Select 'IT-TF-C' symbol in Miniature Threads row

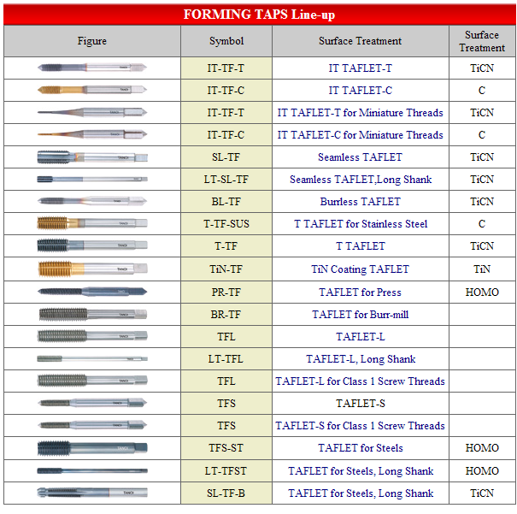[226, 134]
